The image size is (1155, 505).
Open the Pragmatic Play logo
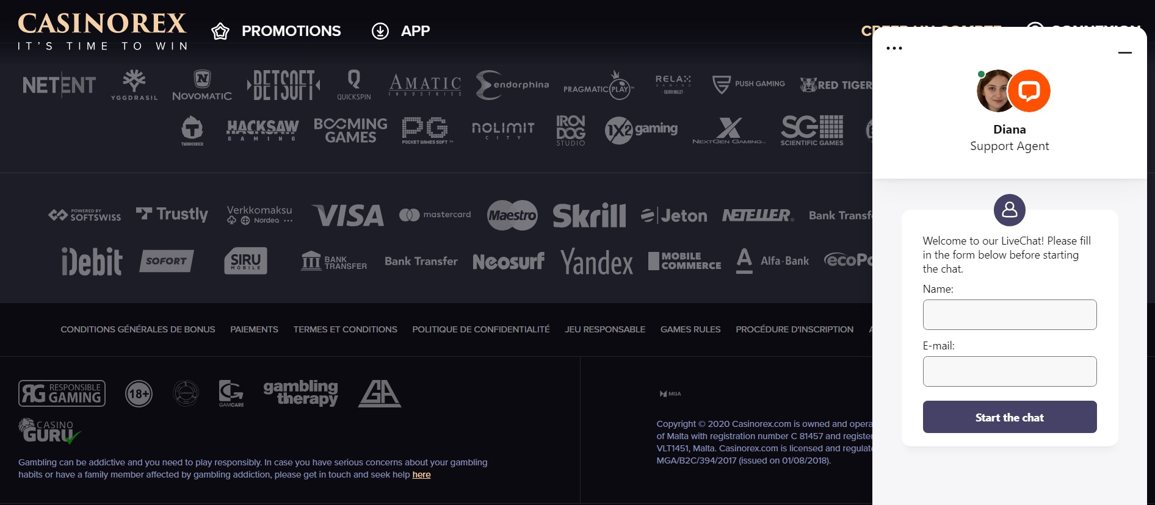click(x=598, y=85)
